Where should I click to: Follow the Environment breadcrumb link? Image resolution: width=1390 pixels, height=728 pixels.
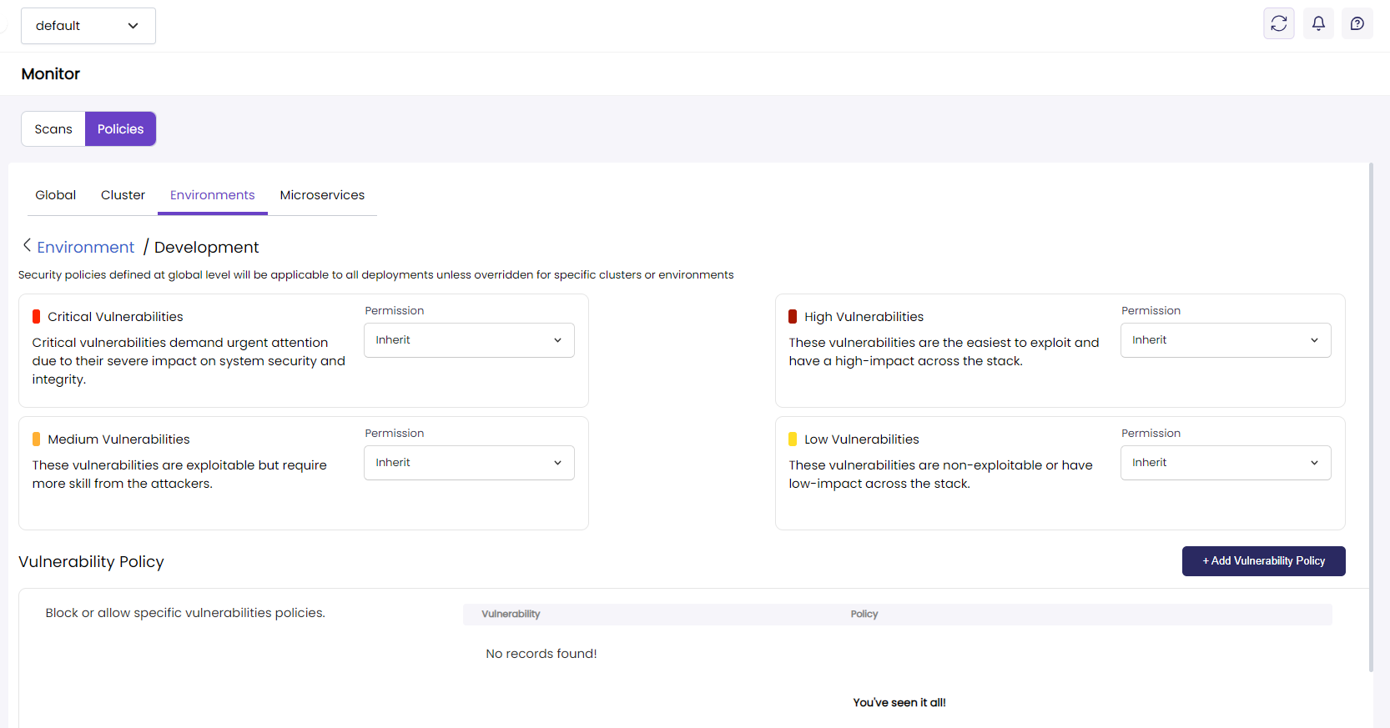[x=85, y=248]
